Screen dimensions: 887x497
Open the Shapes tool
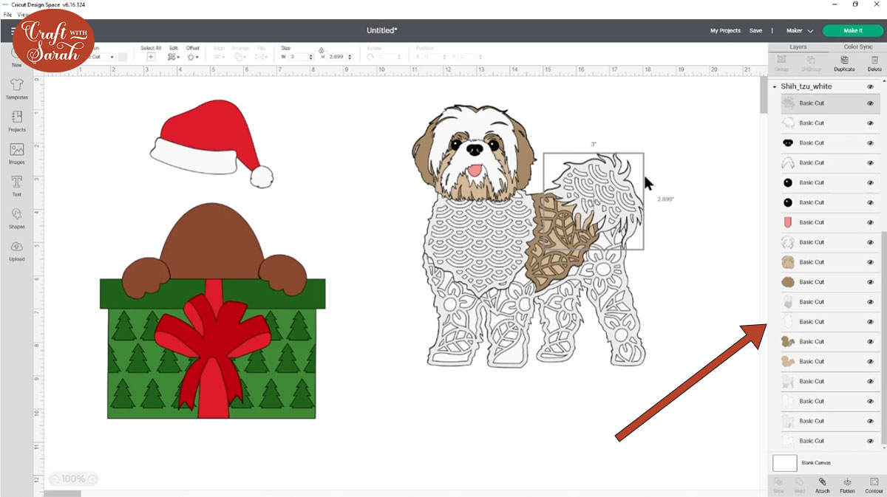pyautogui.click(x=16, y=218)
